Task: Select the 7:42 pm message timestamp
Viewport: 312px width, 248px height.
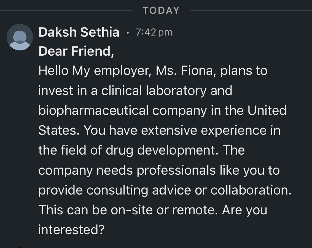Action: pos(154,32)
